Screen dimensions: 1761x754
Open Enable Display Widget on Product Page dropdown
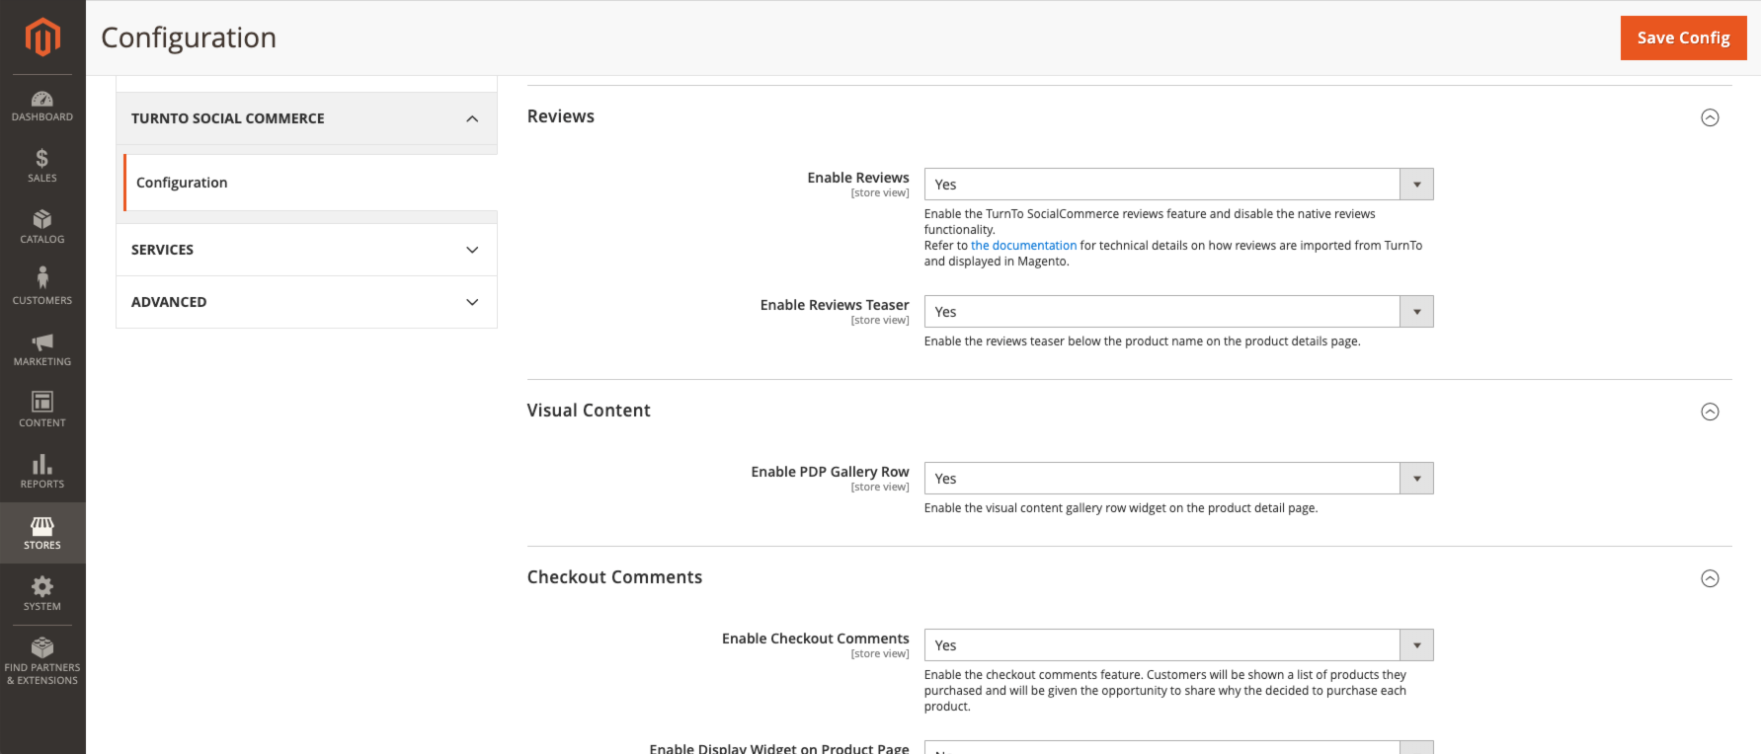(1178, 748)
